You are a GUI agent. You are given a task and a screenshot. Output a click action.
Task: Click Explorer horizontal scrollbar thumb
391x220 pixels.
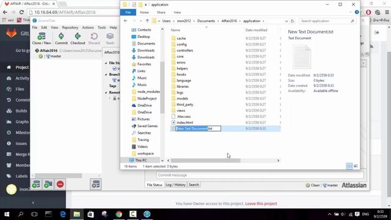pos(205,160)
